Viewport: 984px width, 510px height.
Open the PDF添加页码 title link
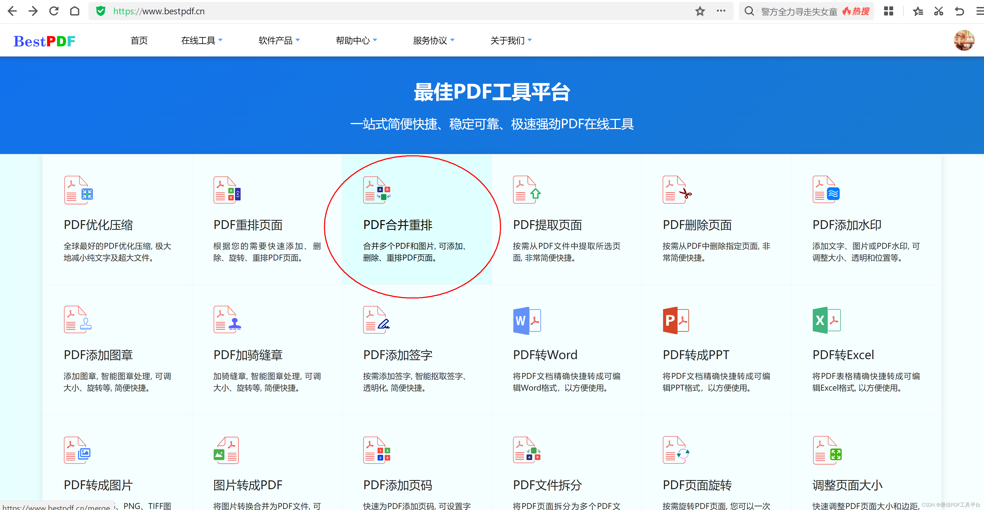398,485
